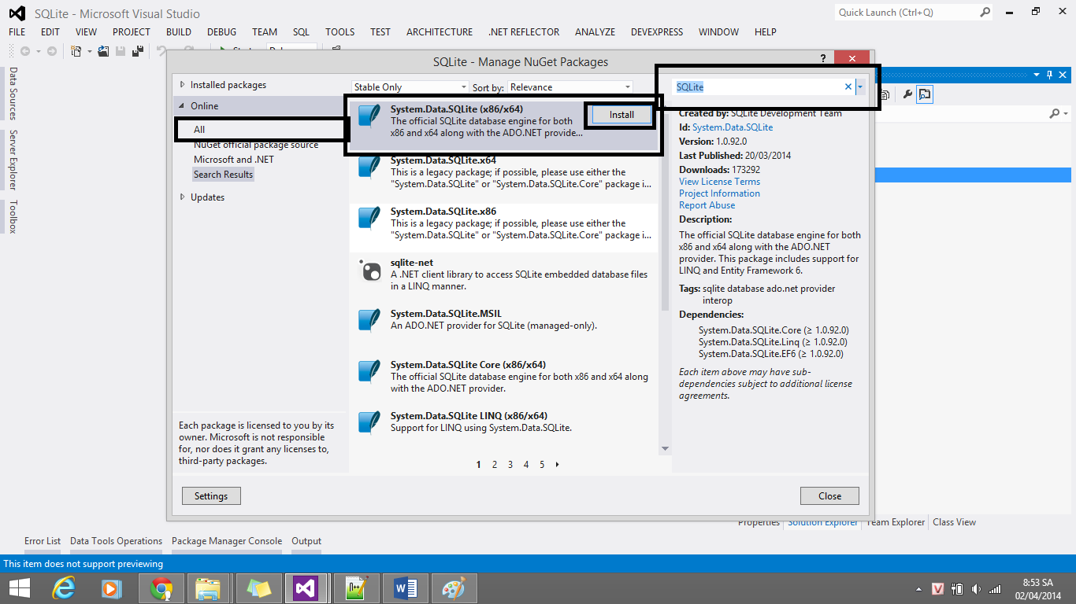The height and width of the screenshot is (604, 1076).
Task: Go to results page 5
Action: tap(542, 465)
